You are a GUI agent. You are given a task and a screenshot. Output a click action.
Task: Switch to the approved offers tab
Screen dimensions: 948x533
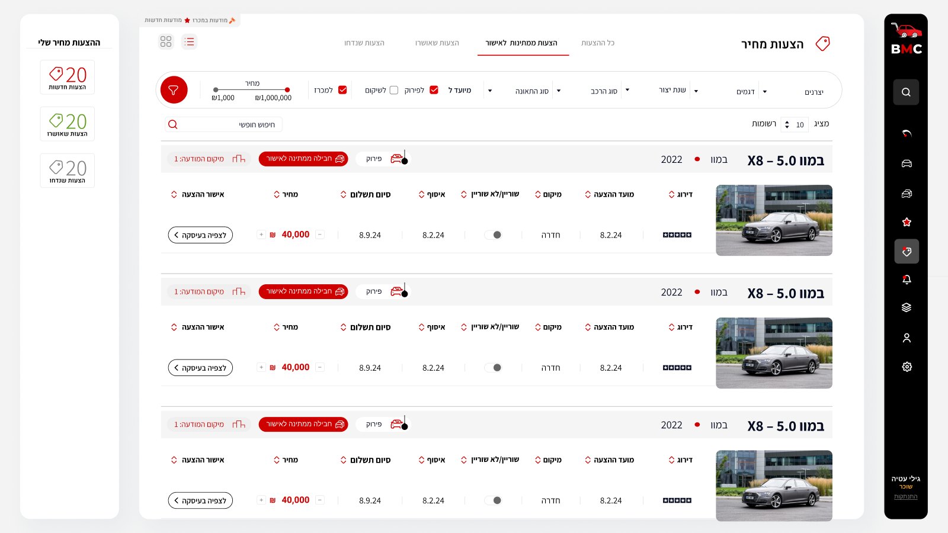pyautogui.click(x=437, y=43)
